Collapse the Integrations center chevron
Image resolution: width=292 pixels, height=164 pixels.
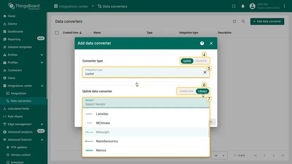[42, 86]
